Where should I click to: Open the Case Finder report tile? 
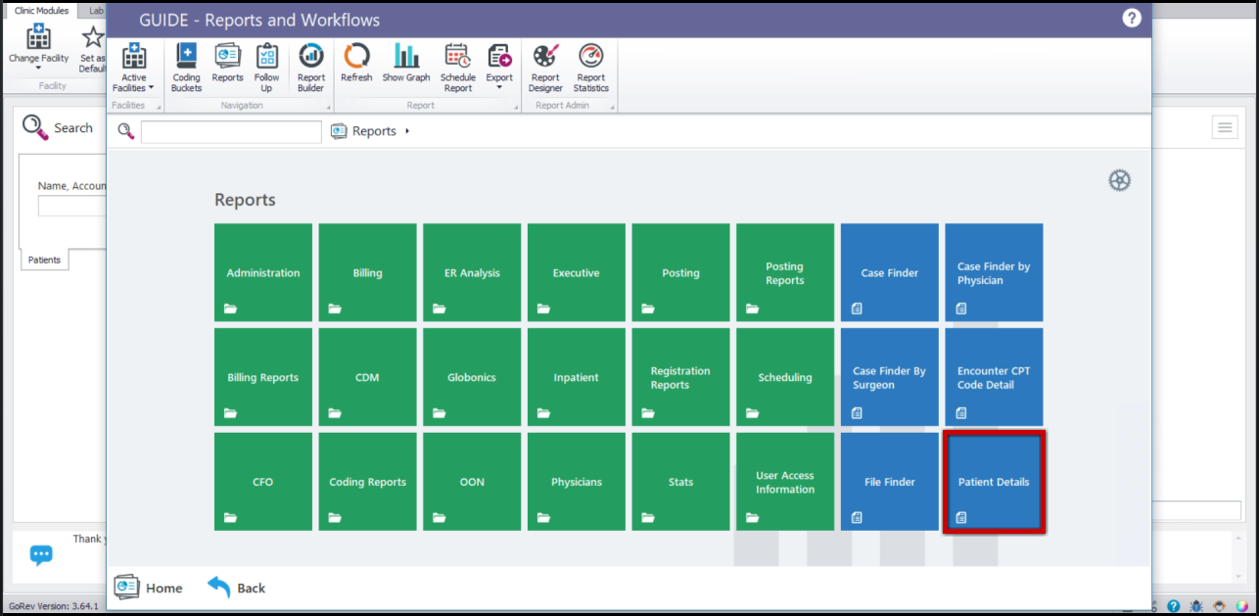click(x=890, y=272)
